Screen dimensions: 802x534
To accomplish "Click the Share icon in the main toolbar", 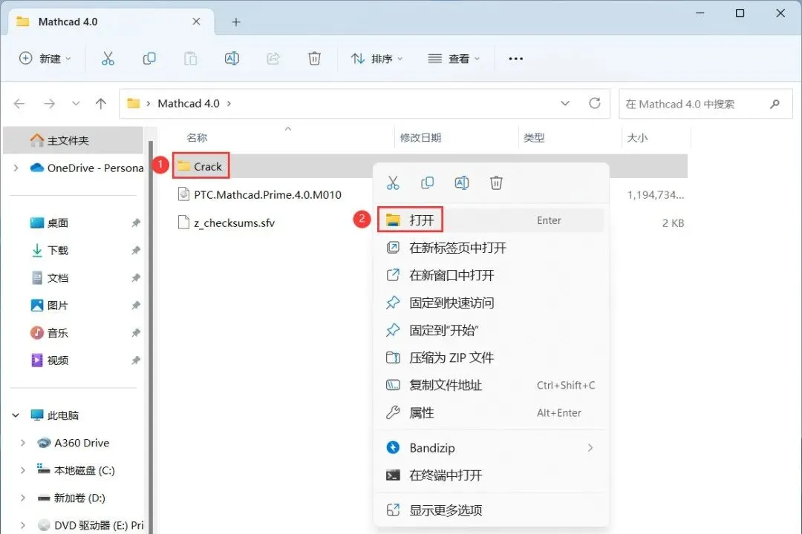I will pos(273,59).
